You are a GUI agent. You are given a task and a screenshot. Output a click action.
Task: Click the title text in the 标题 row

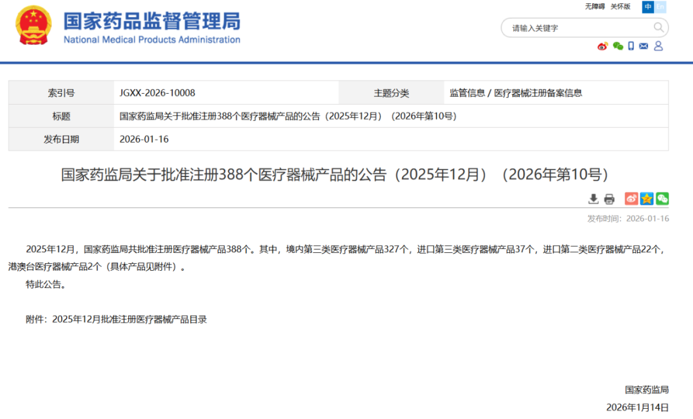click(x=287, y=116)
